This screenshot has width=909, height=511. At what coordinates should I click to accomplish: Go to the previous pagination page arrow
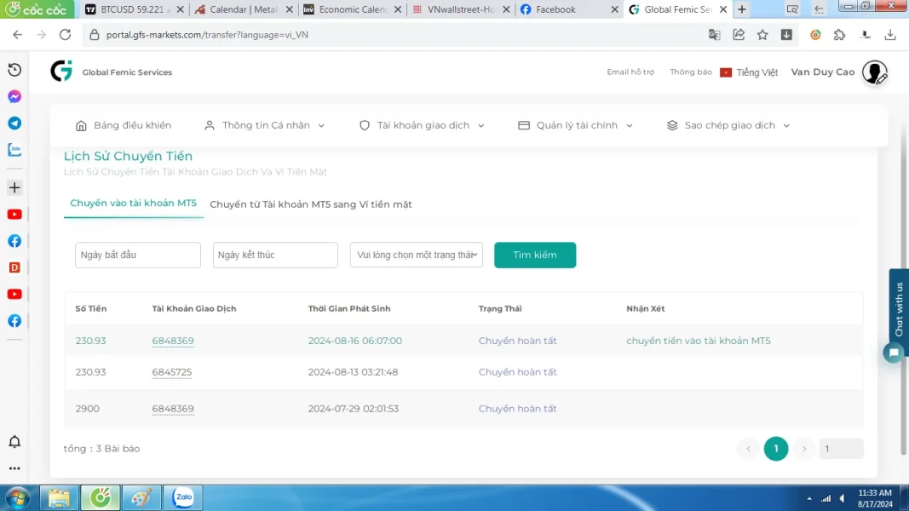tap(749, 449)
